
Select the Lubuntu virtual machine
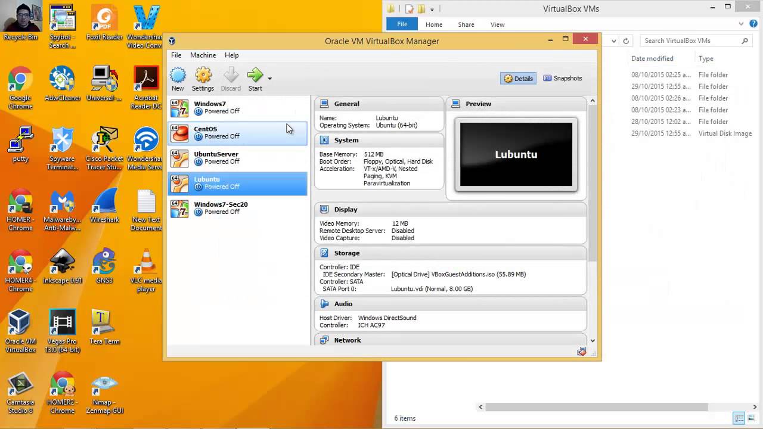tap(237, 183)
